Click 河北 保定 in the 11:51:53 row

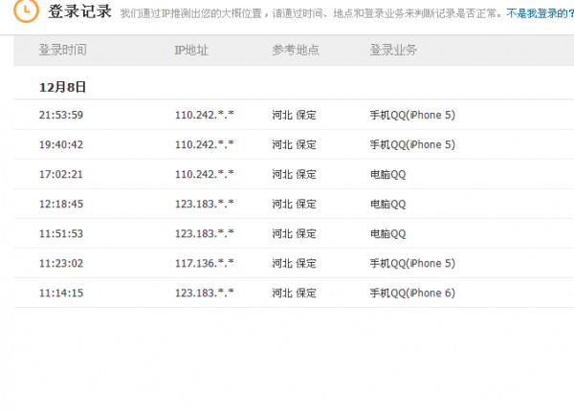(x=294, y=233)
